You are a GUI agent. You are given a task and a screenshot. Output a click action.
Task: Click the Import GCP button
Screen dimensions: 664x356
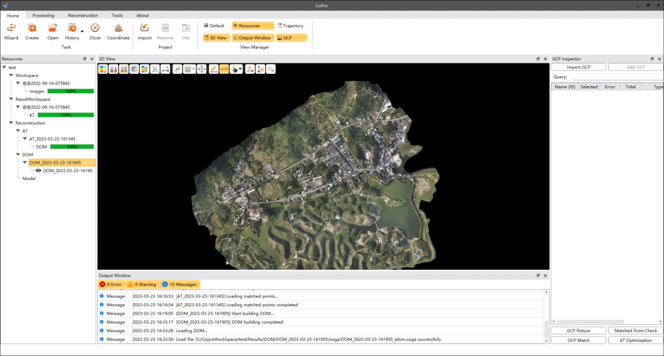[x=578, y=67]
